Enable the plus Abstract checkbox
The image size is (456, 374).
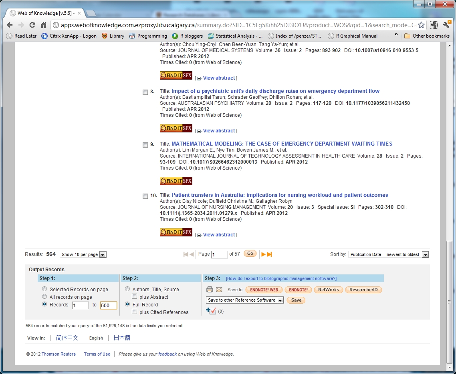point(135,297)
